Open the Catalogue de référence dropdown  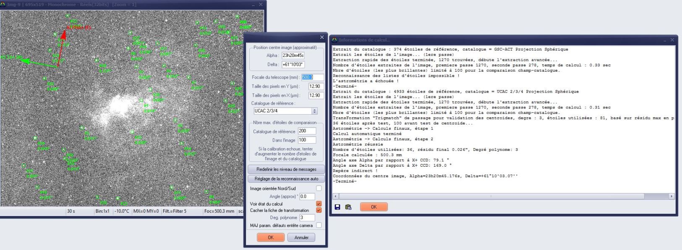(315, 111)
